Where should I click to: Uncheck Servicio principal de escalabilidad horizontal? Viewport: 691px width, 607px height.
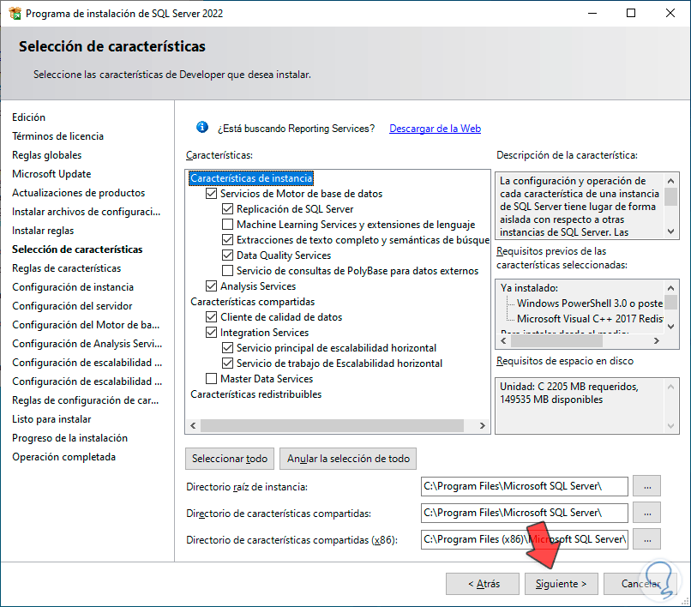tap(227, 348)
